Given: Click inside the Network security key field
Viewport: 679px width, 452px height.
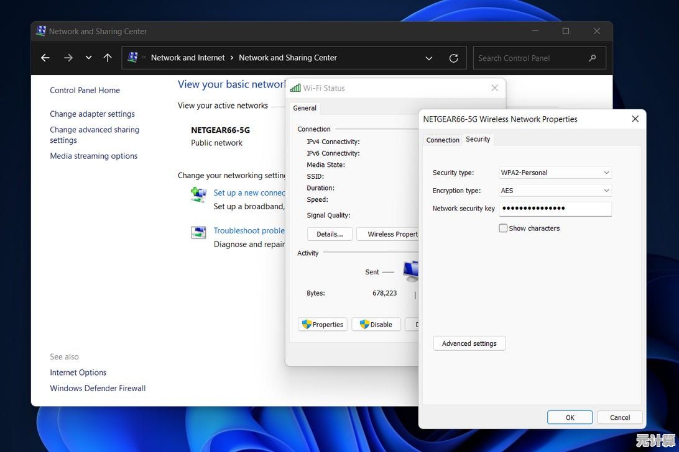Looking at the screenshot, I should point(555,209).
